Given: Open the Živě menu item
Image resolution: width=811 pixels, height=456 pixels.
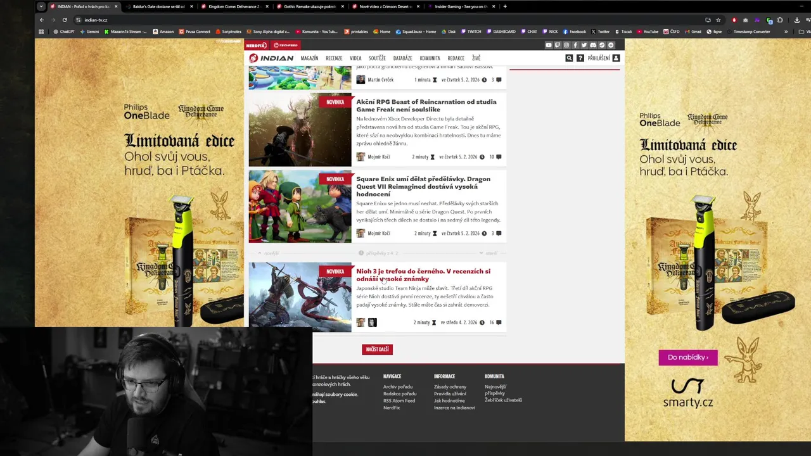Looking at the screenshot, I should [476, 58].
